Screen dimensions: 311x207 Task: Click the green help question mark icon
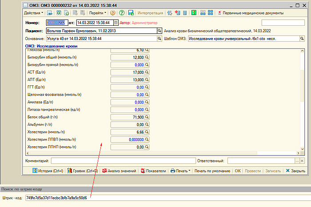click(x=121, y=13)
